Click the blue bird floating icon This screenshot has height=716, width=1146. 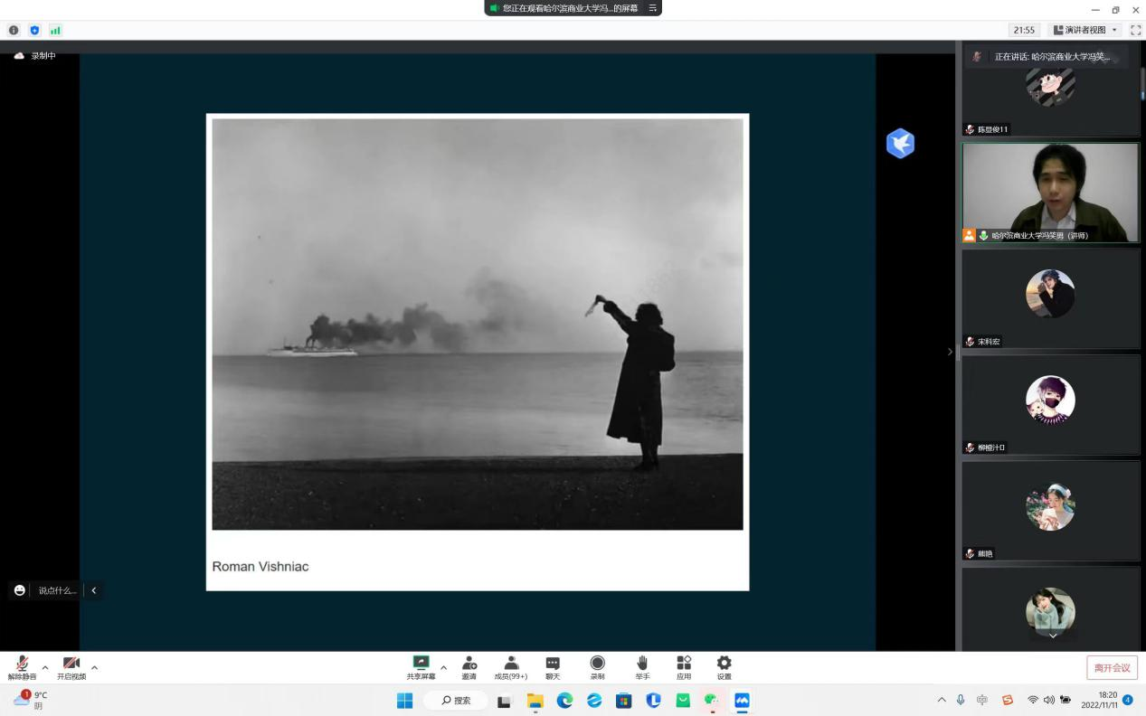(x=900, y=144)
